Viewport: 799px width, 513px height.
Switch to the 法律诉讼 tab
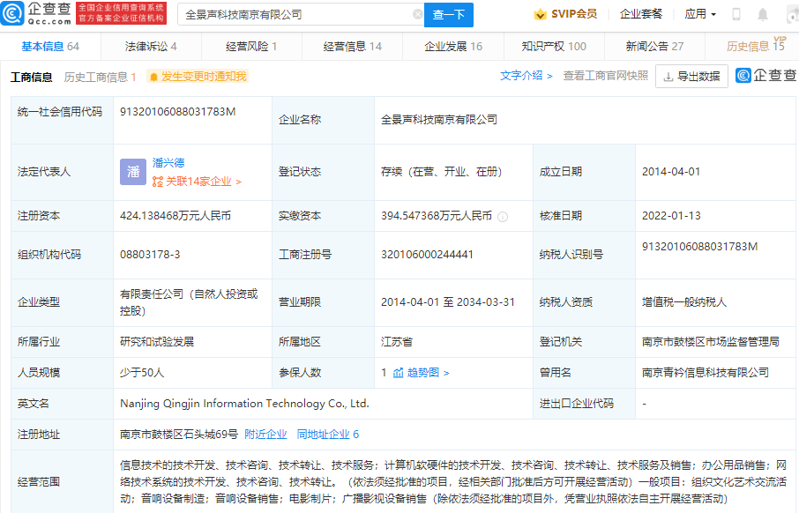[x=150, y=47]
